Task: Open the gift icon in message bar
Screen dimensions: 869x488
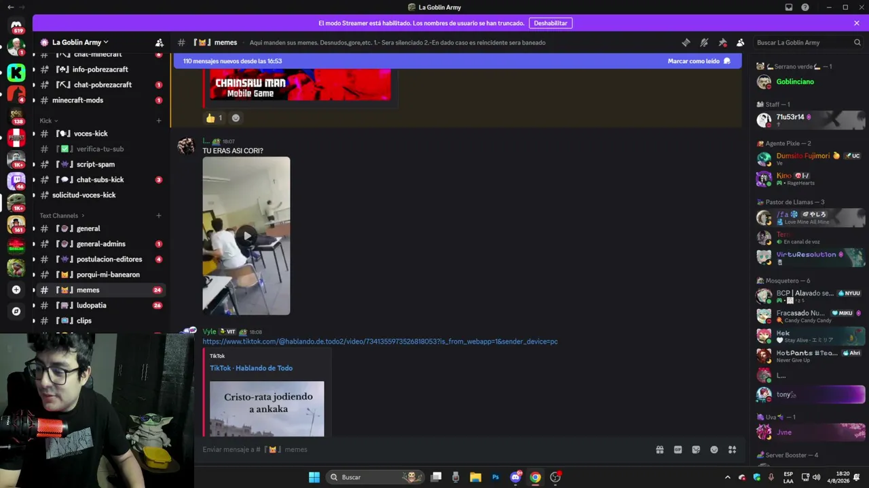Action: pyautogui.click(x=659, y=449)
